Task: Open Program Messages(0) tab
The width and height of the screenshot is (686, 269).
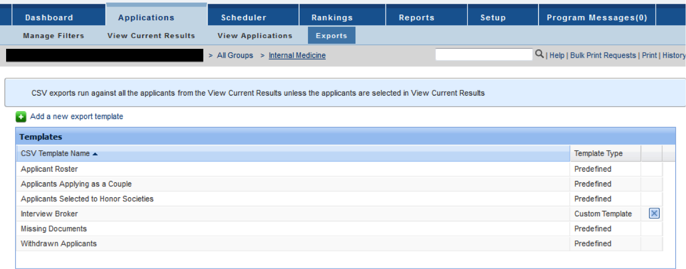Action: (597, 17)
